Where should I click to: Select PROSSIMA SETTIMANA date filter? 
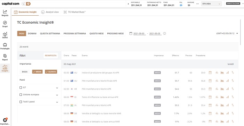click(x=75, y=33)
